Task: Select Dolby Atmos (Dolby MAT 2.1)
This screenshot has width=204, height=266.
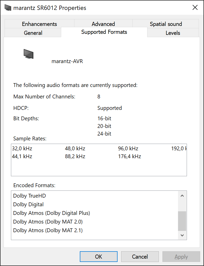Action: tap(48, 230)
